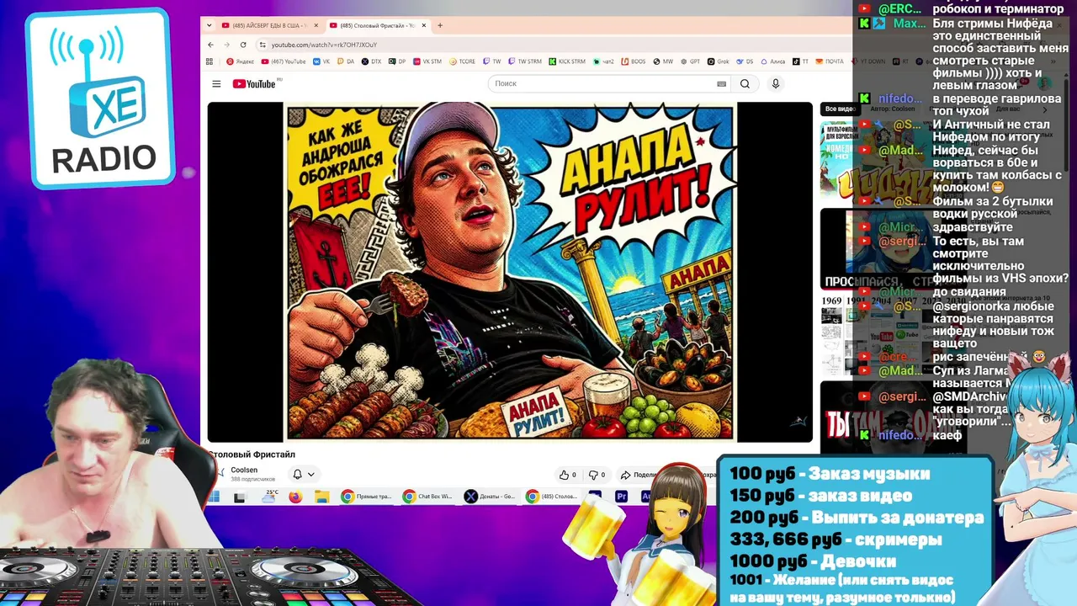This screenshot has width=1077, height=606.
Task: Open File Explorer from the taskbar
Action: [321, 497]
